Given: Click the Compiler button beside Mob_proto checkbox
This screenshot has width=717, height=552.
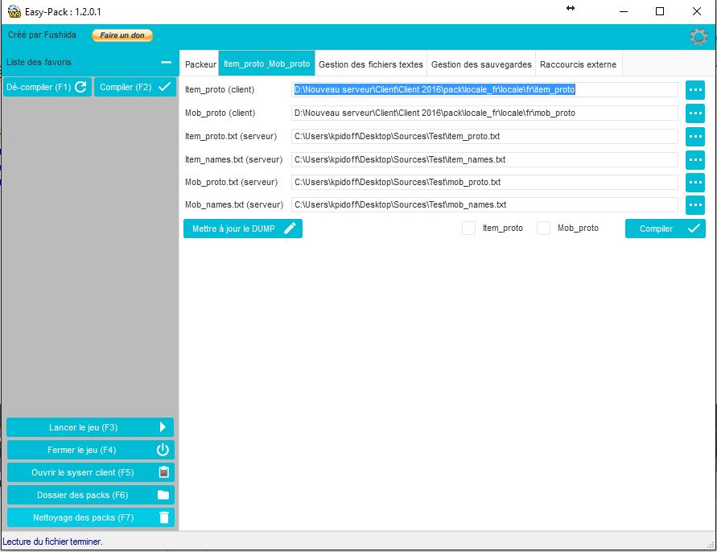Looking at the screenshot, I should pos(665,229).
